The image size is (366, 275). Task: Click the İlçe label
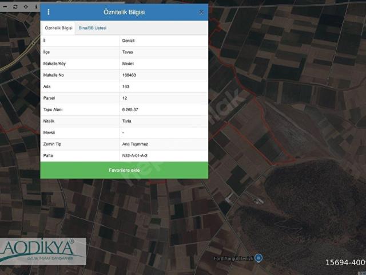coord(46,52)
